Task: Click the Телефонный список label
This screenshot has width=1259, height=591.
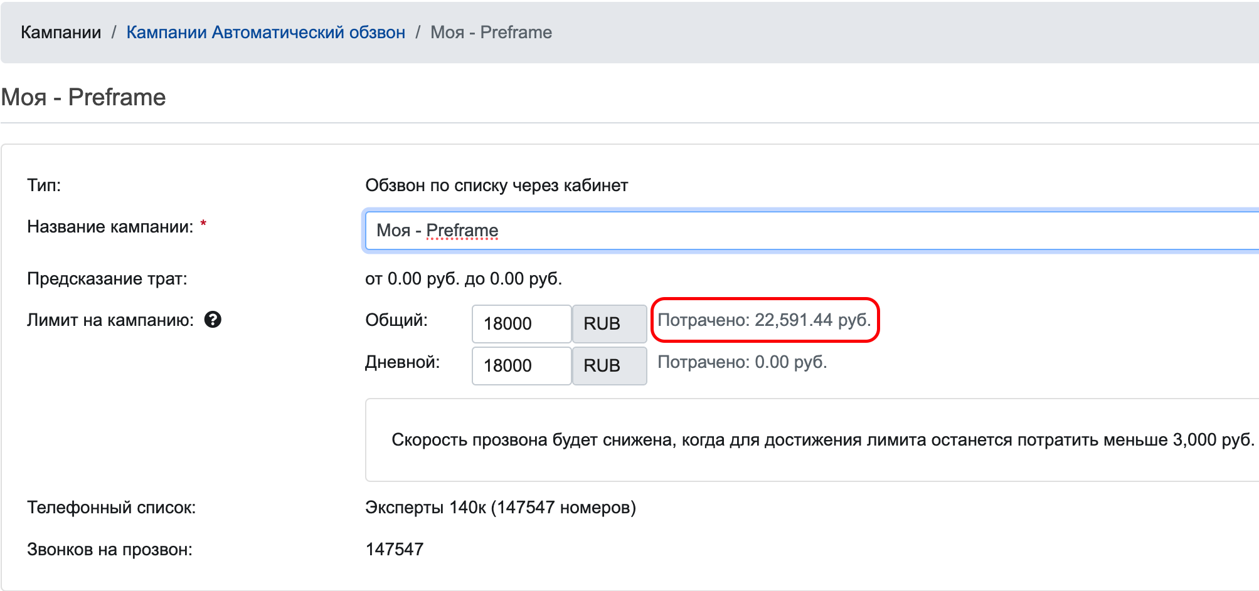Action: 110,508
